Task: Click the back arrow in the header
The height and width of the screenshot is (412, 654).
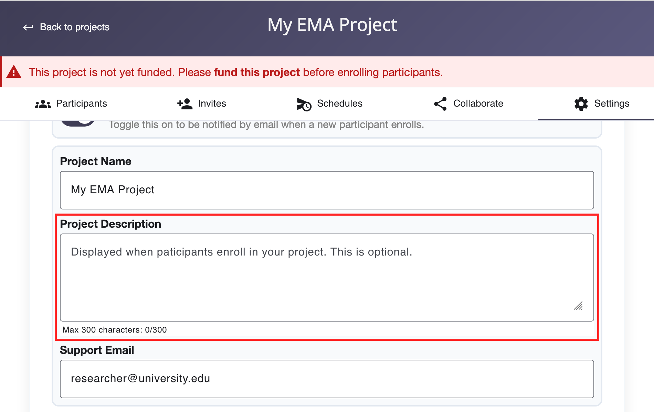Action: click(x=28, y=27)
